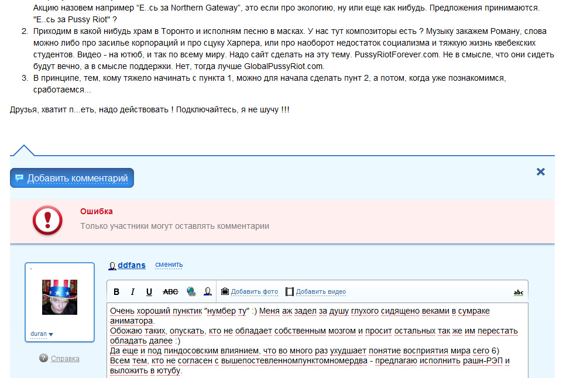Click Добавить видео to attach video

click(x=320, y=292)
